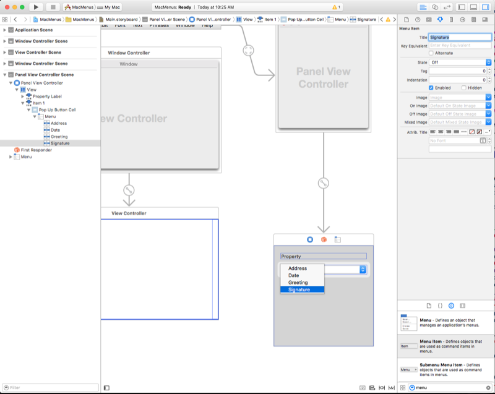Switch to the Object library tab
The image size is (495, 394).
[x=451, y=306]
